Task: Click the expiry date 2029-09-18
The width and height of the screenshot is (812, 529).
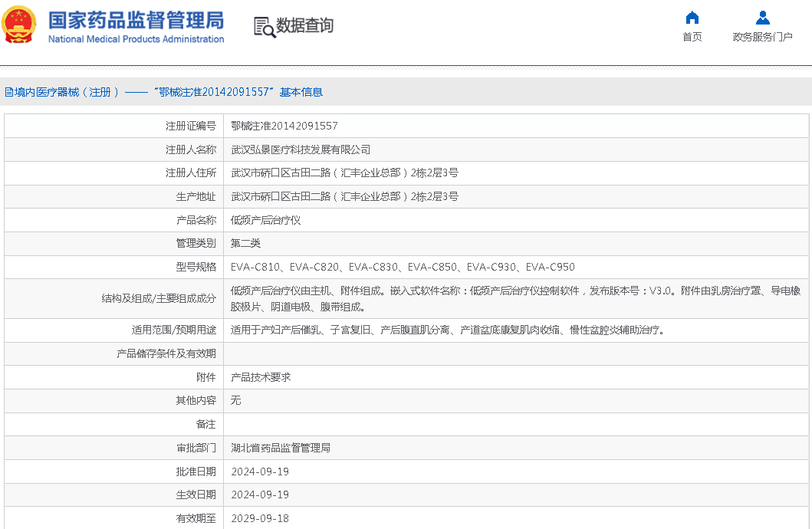Action: click(x=260, y=518)
